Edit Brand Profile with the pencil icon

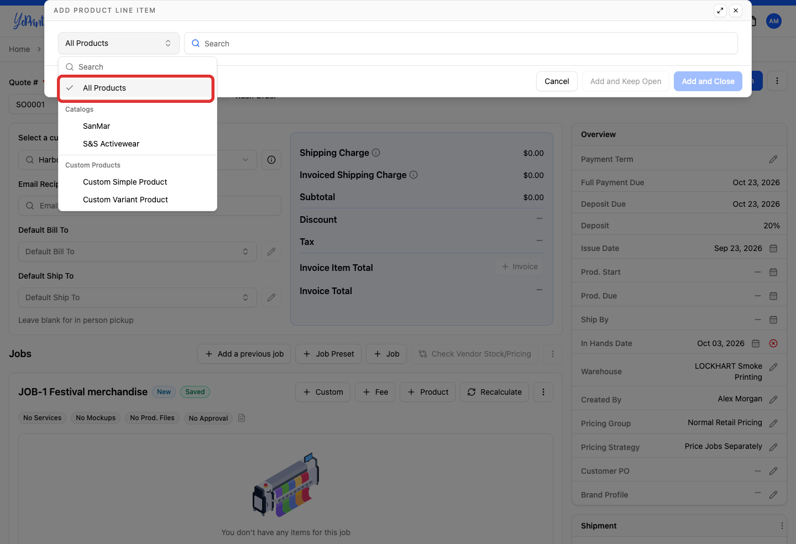tap(773, 495)
